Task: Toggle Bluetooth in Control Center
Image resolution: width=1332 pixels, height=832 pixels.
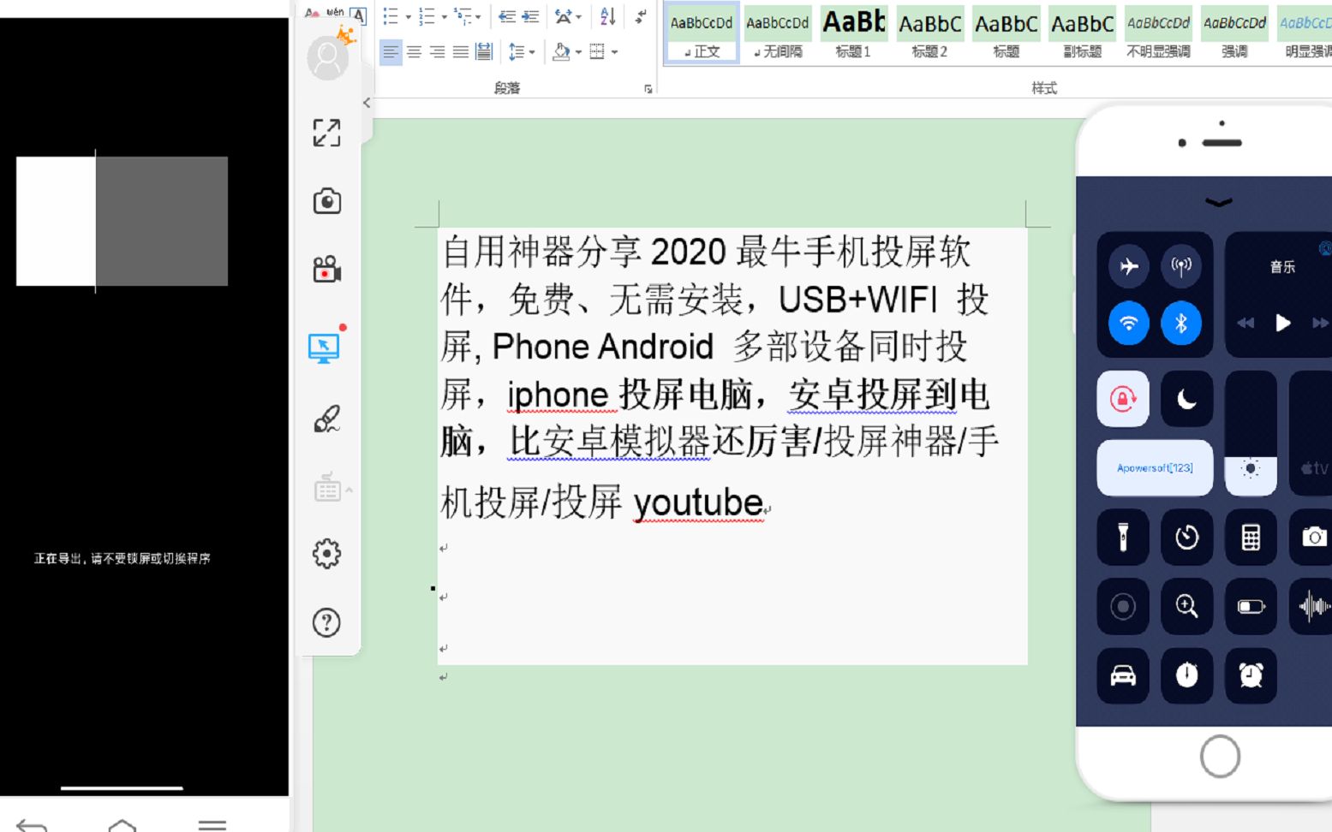Action: (x=1182, y=324)
